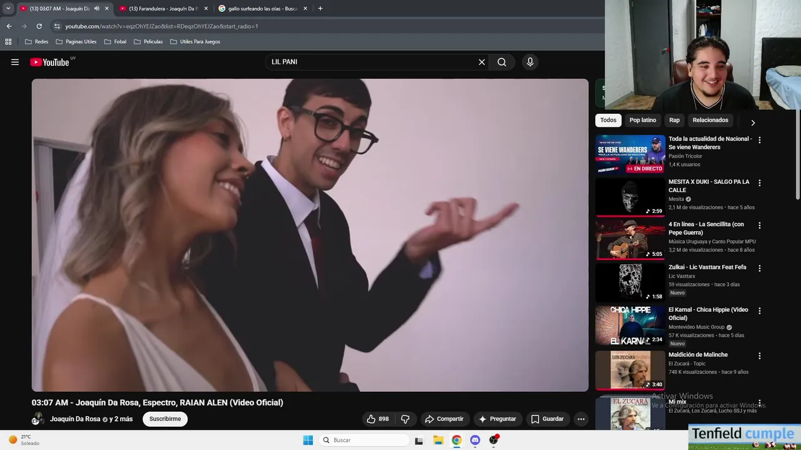The width and height of the screenshot is (801, 450).
Task: Open options for El Karnal Chica Hippie
Action: pos(760,311)
